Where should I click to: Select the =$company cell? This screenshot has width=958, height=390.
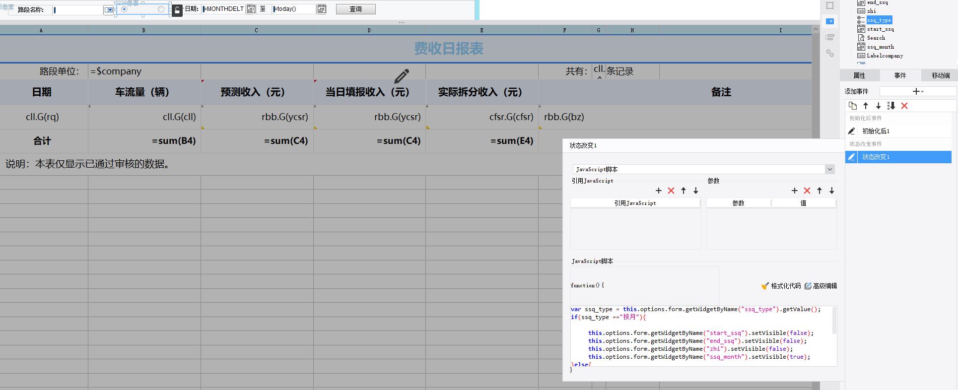pos(144,71)
